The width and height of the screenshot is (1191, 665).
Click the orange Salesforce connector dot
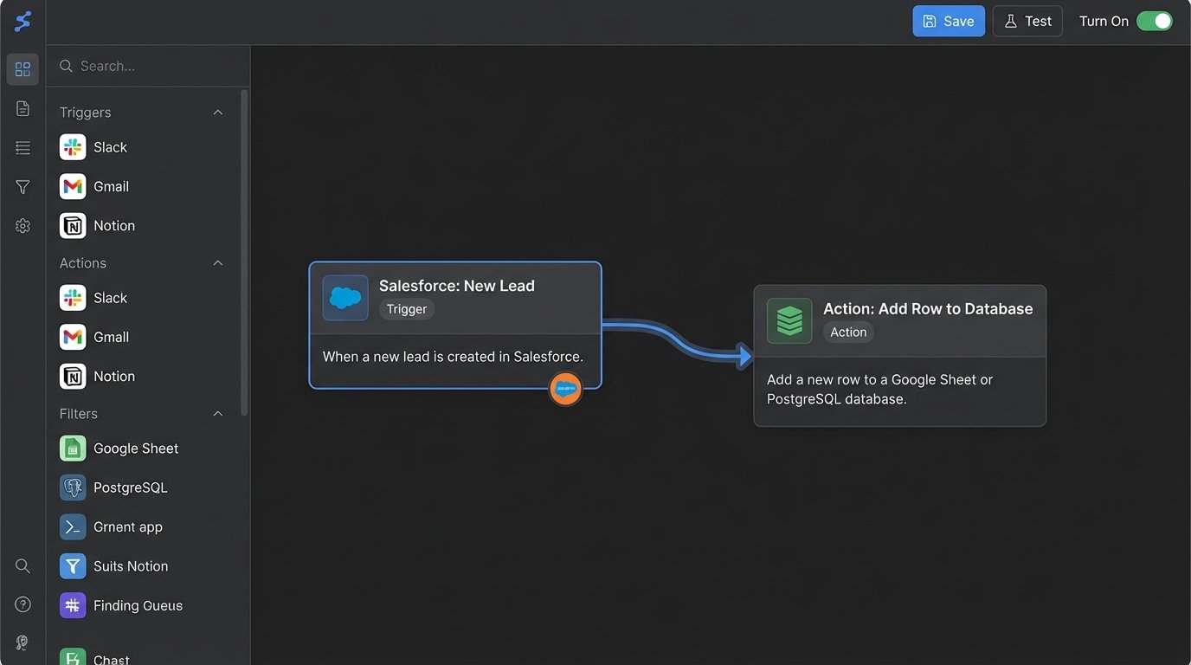pos(565,389)
